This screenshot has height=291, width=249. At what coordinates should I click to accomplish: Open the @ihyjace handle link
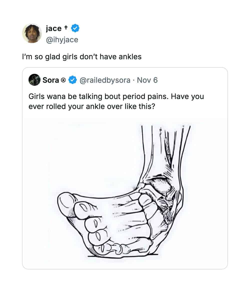pos(62,40)
